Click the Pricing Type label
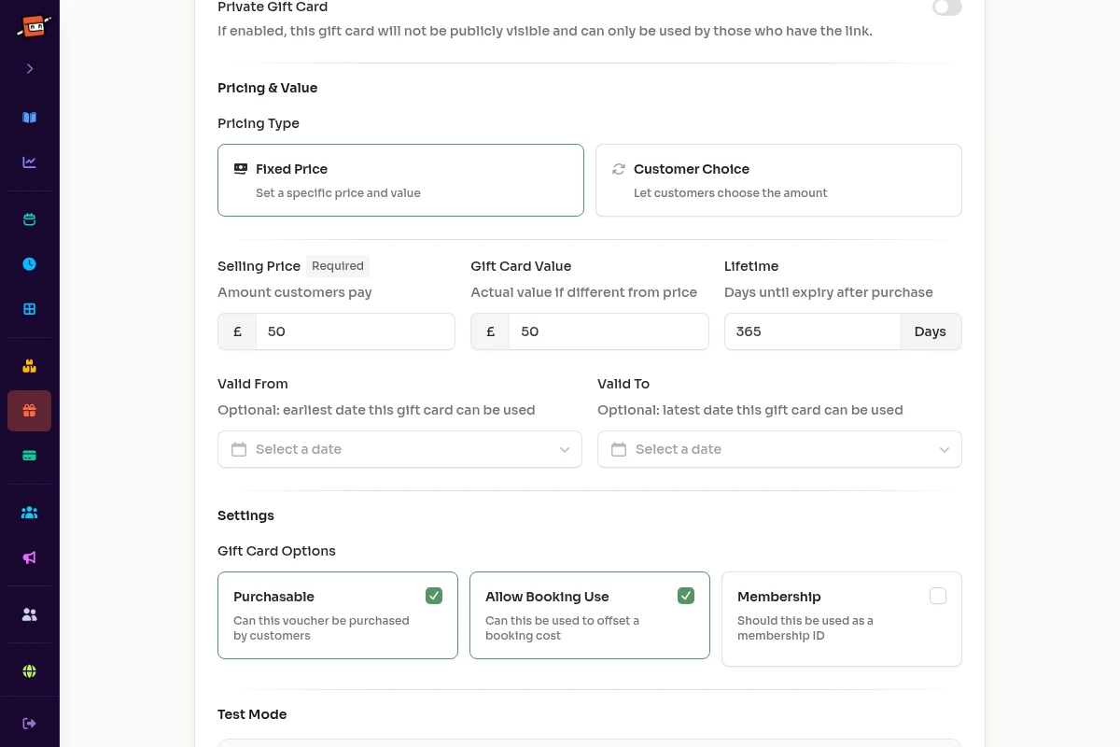Viewport: 1120px width, 747px height. point(259,123)
